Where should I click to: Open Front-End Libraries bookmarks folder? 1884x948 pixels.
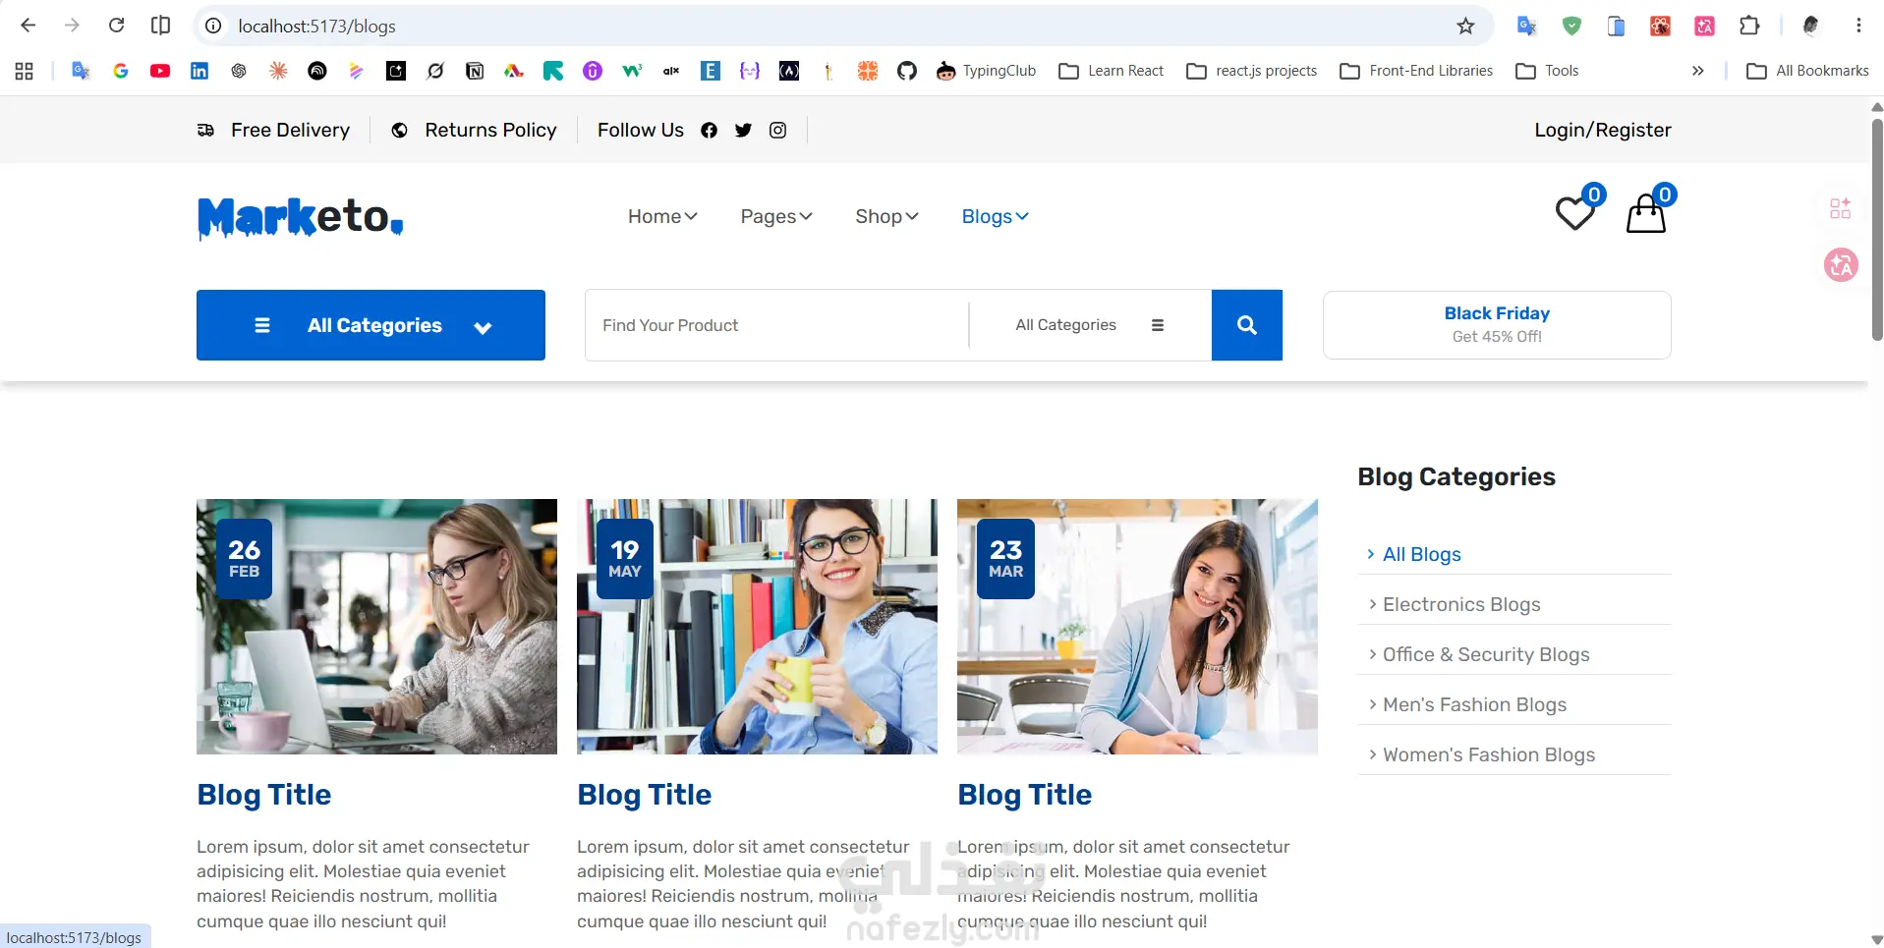[1416, 71]
